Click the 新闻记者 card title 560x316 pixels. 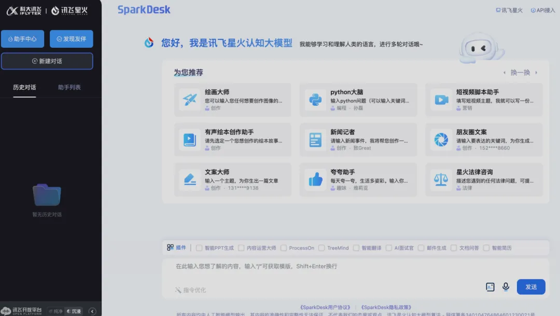pos(343,132)
